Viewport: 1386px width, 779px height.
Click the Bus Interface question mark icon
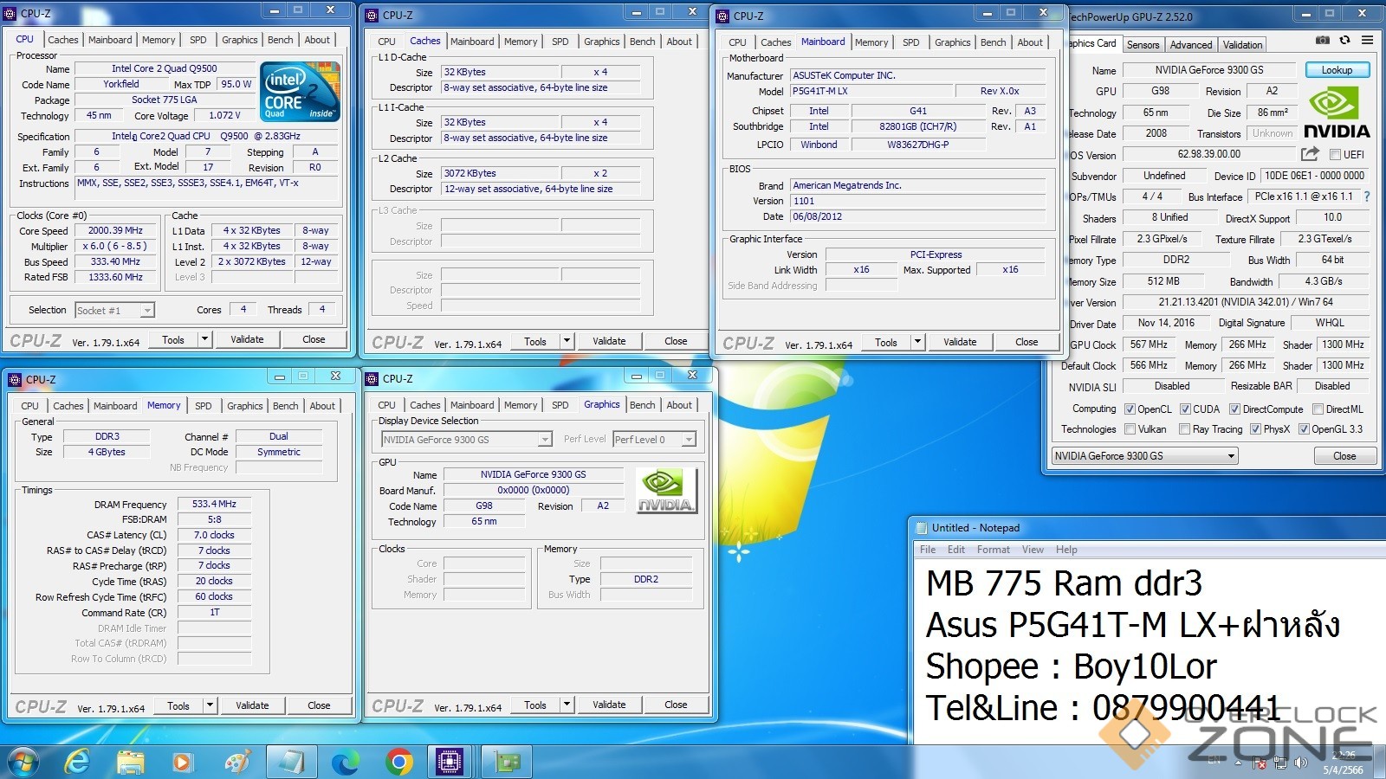tap(1367, 196)
